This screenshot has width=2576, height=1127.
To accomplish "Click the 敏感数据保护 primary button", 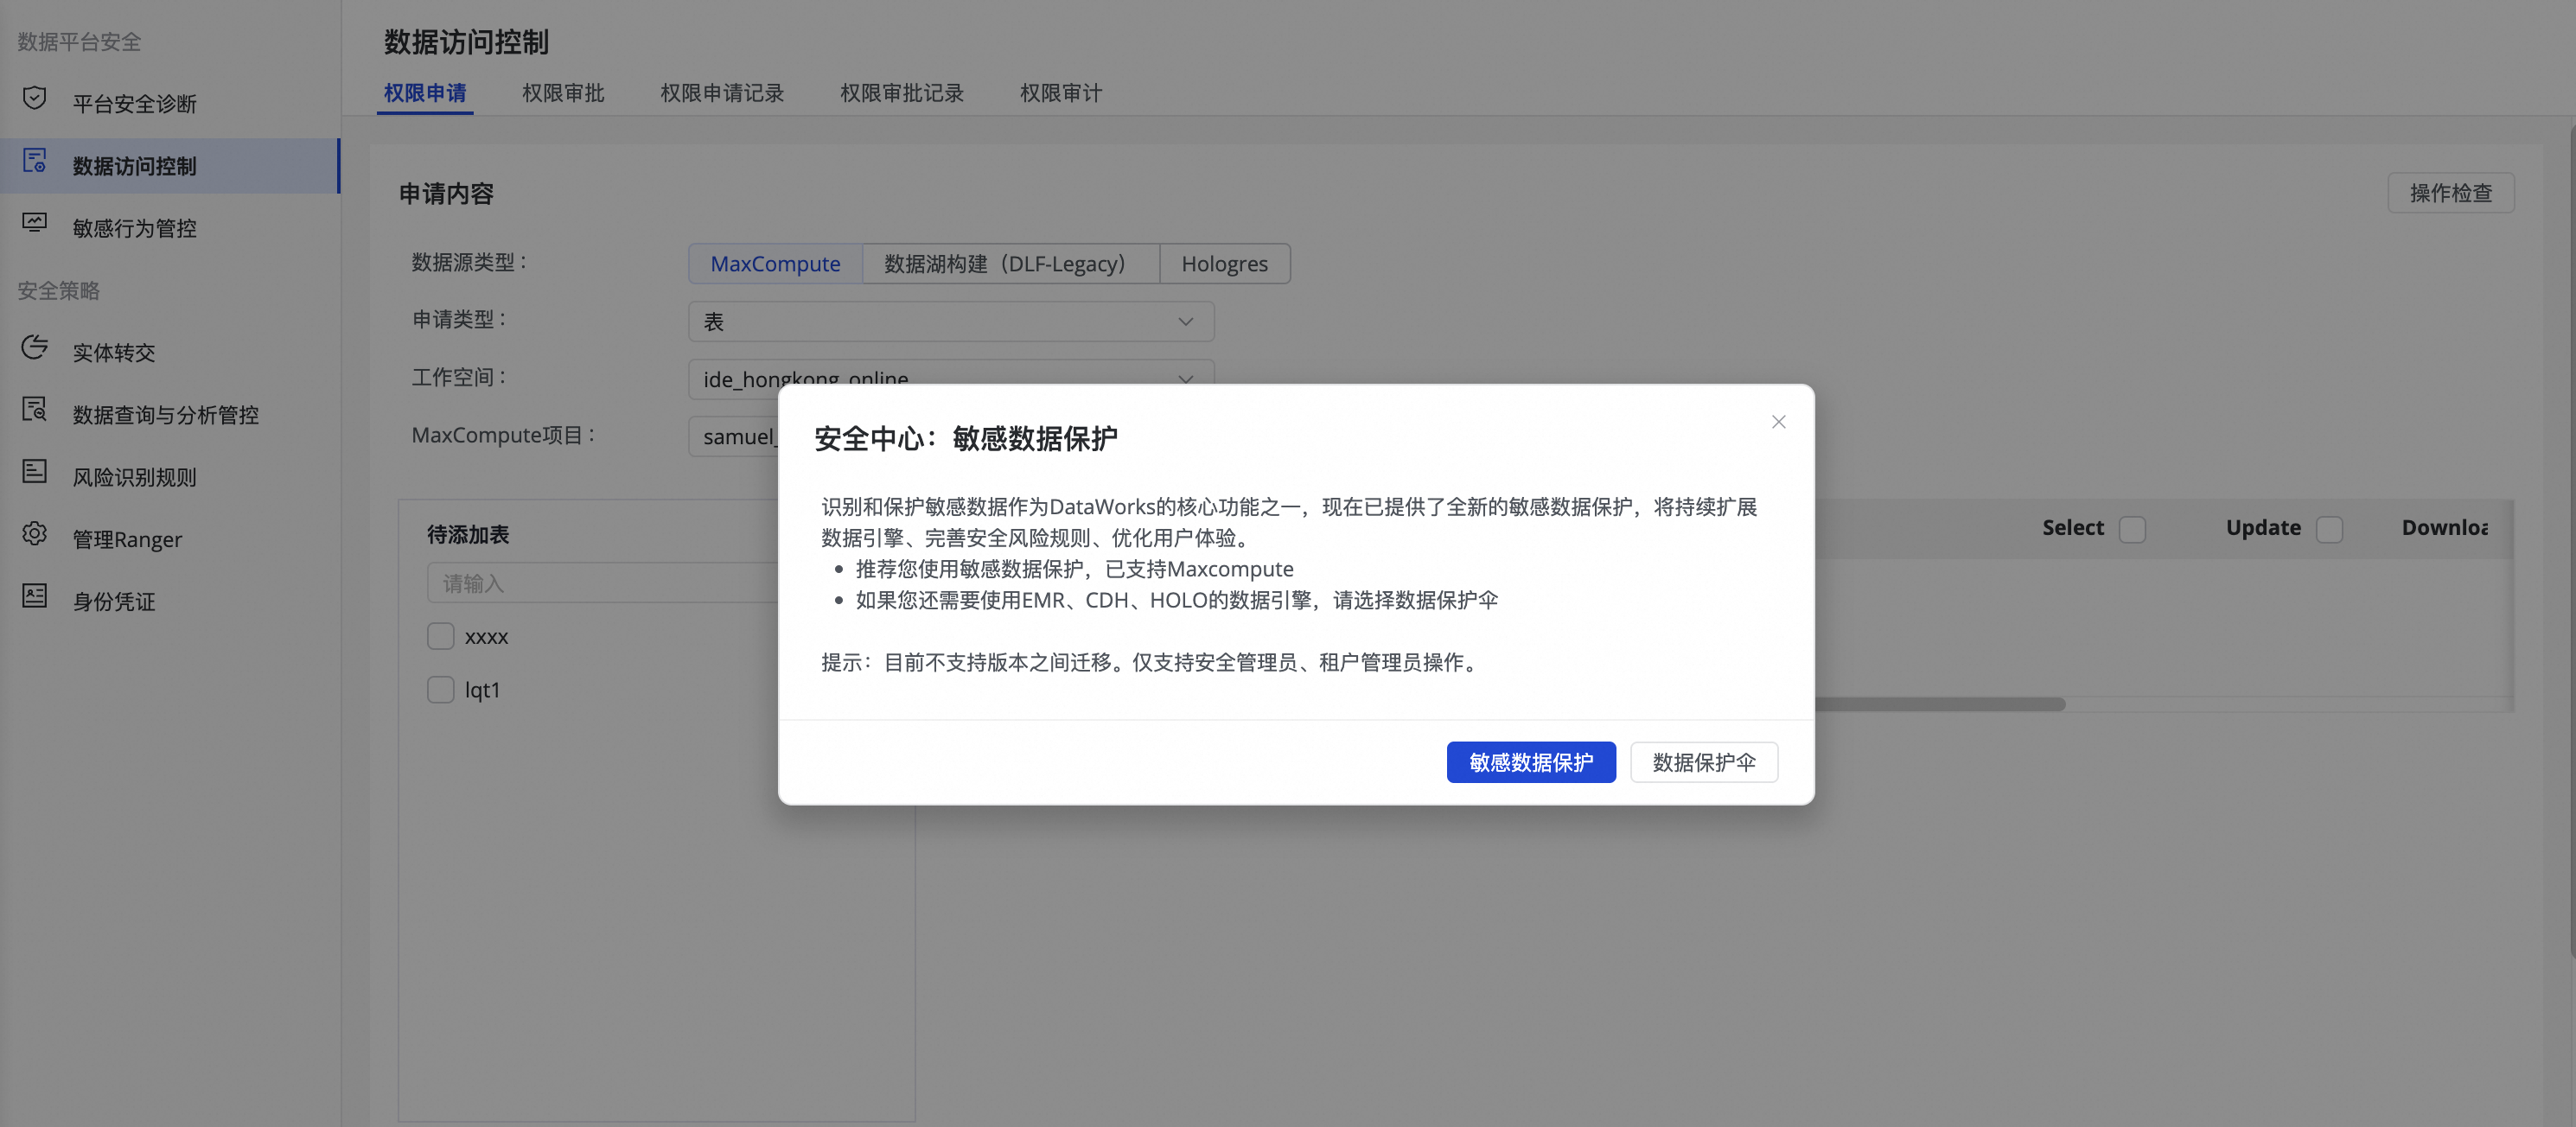I will [1531, 762].
